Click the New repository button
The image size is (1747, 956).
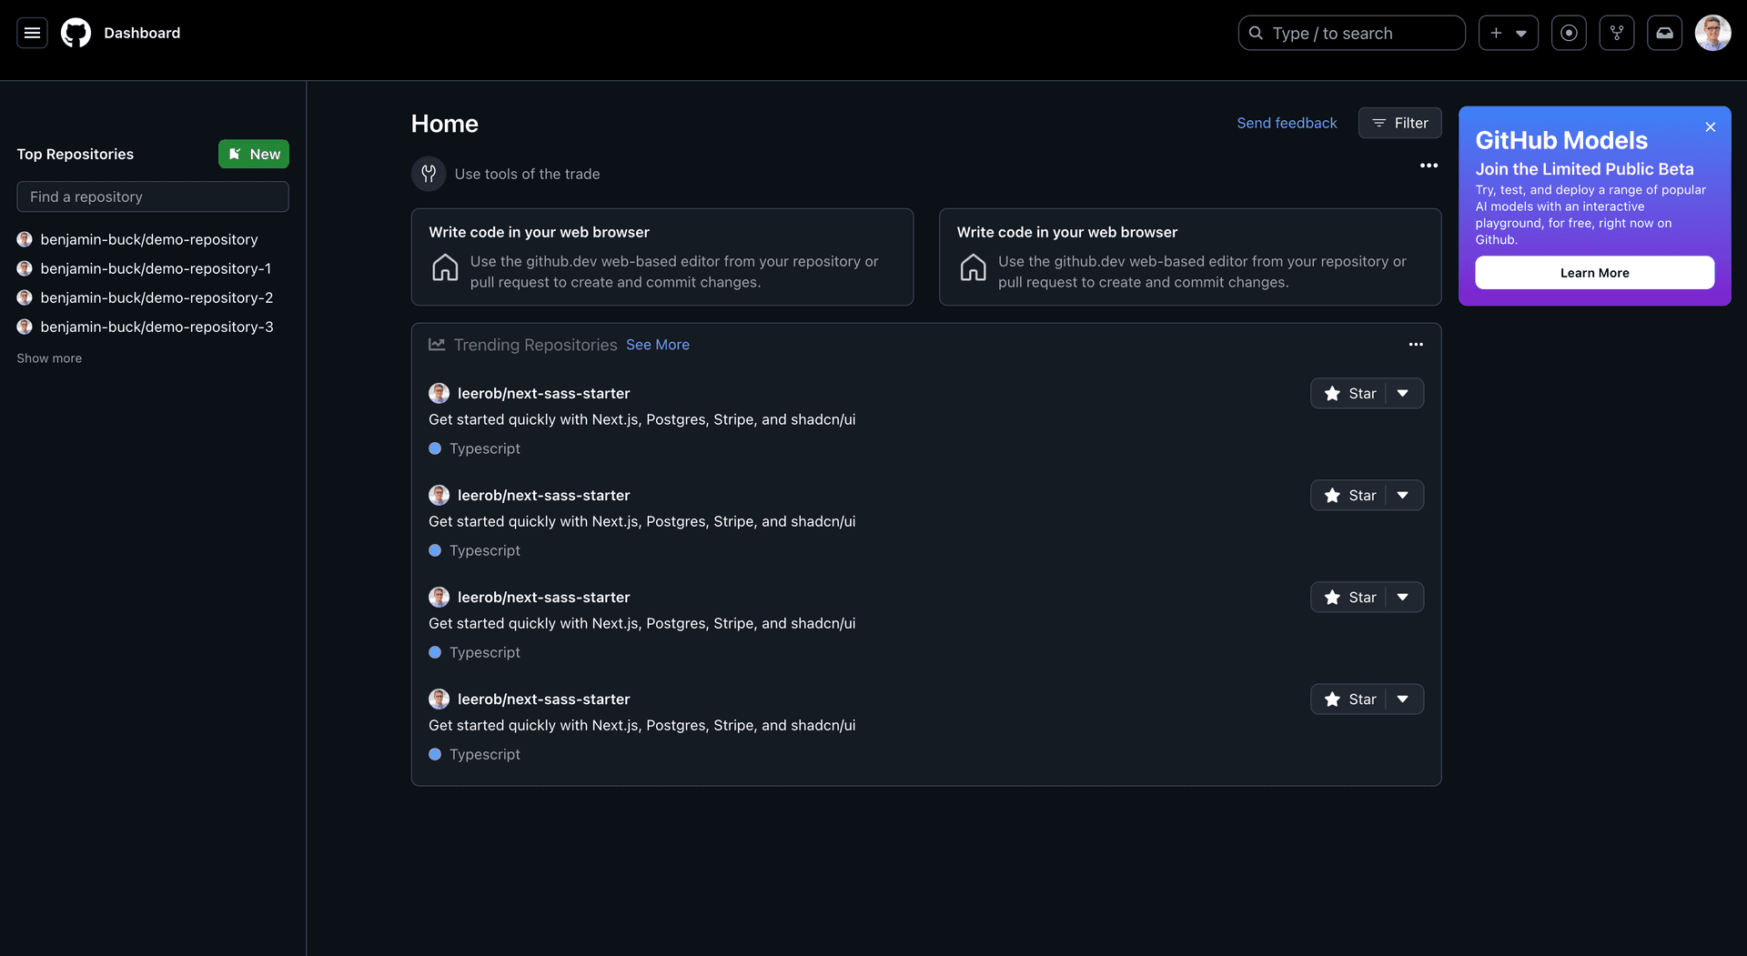pos(254,154)
